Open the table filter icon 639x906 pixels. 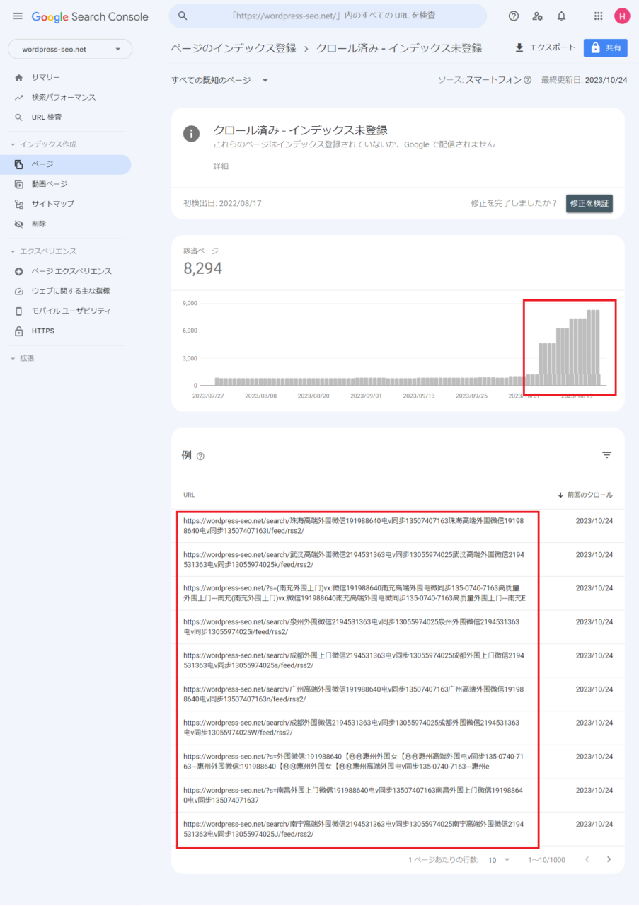[x=606, y=455]
